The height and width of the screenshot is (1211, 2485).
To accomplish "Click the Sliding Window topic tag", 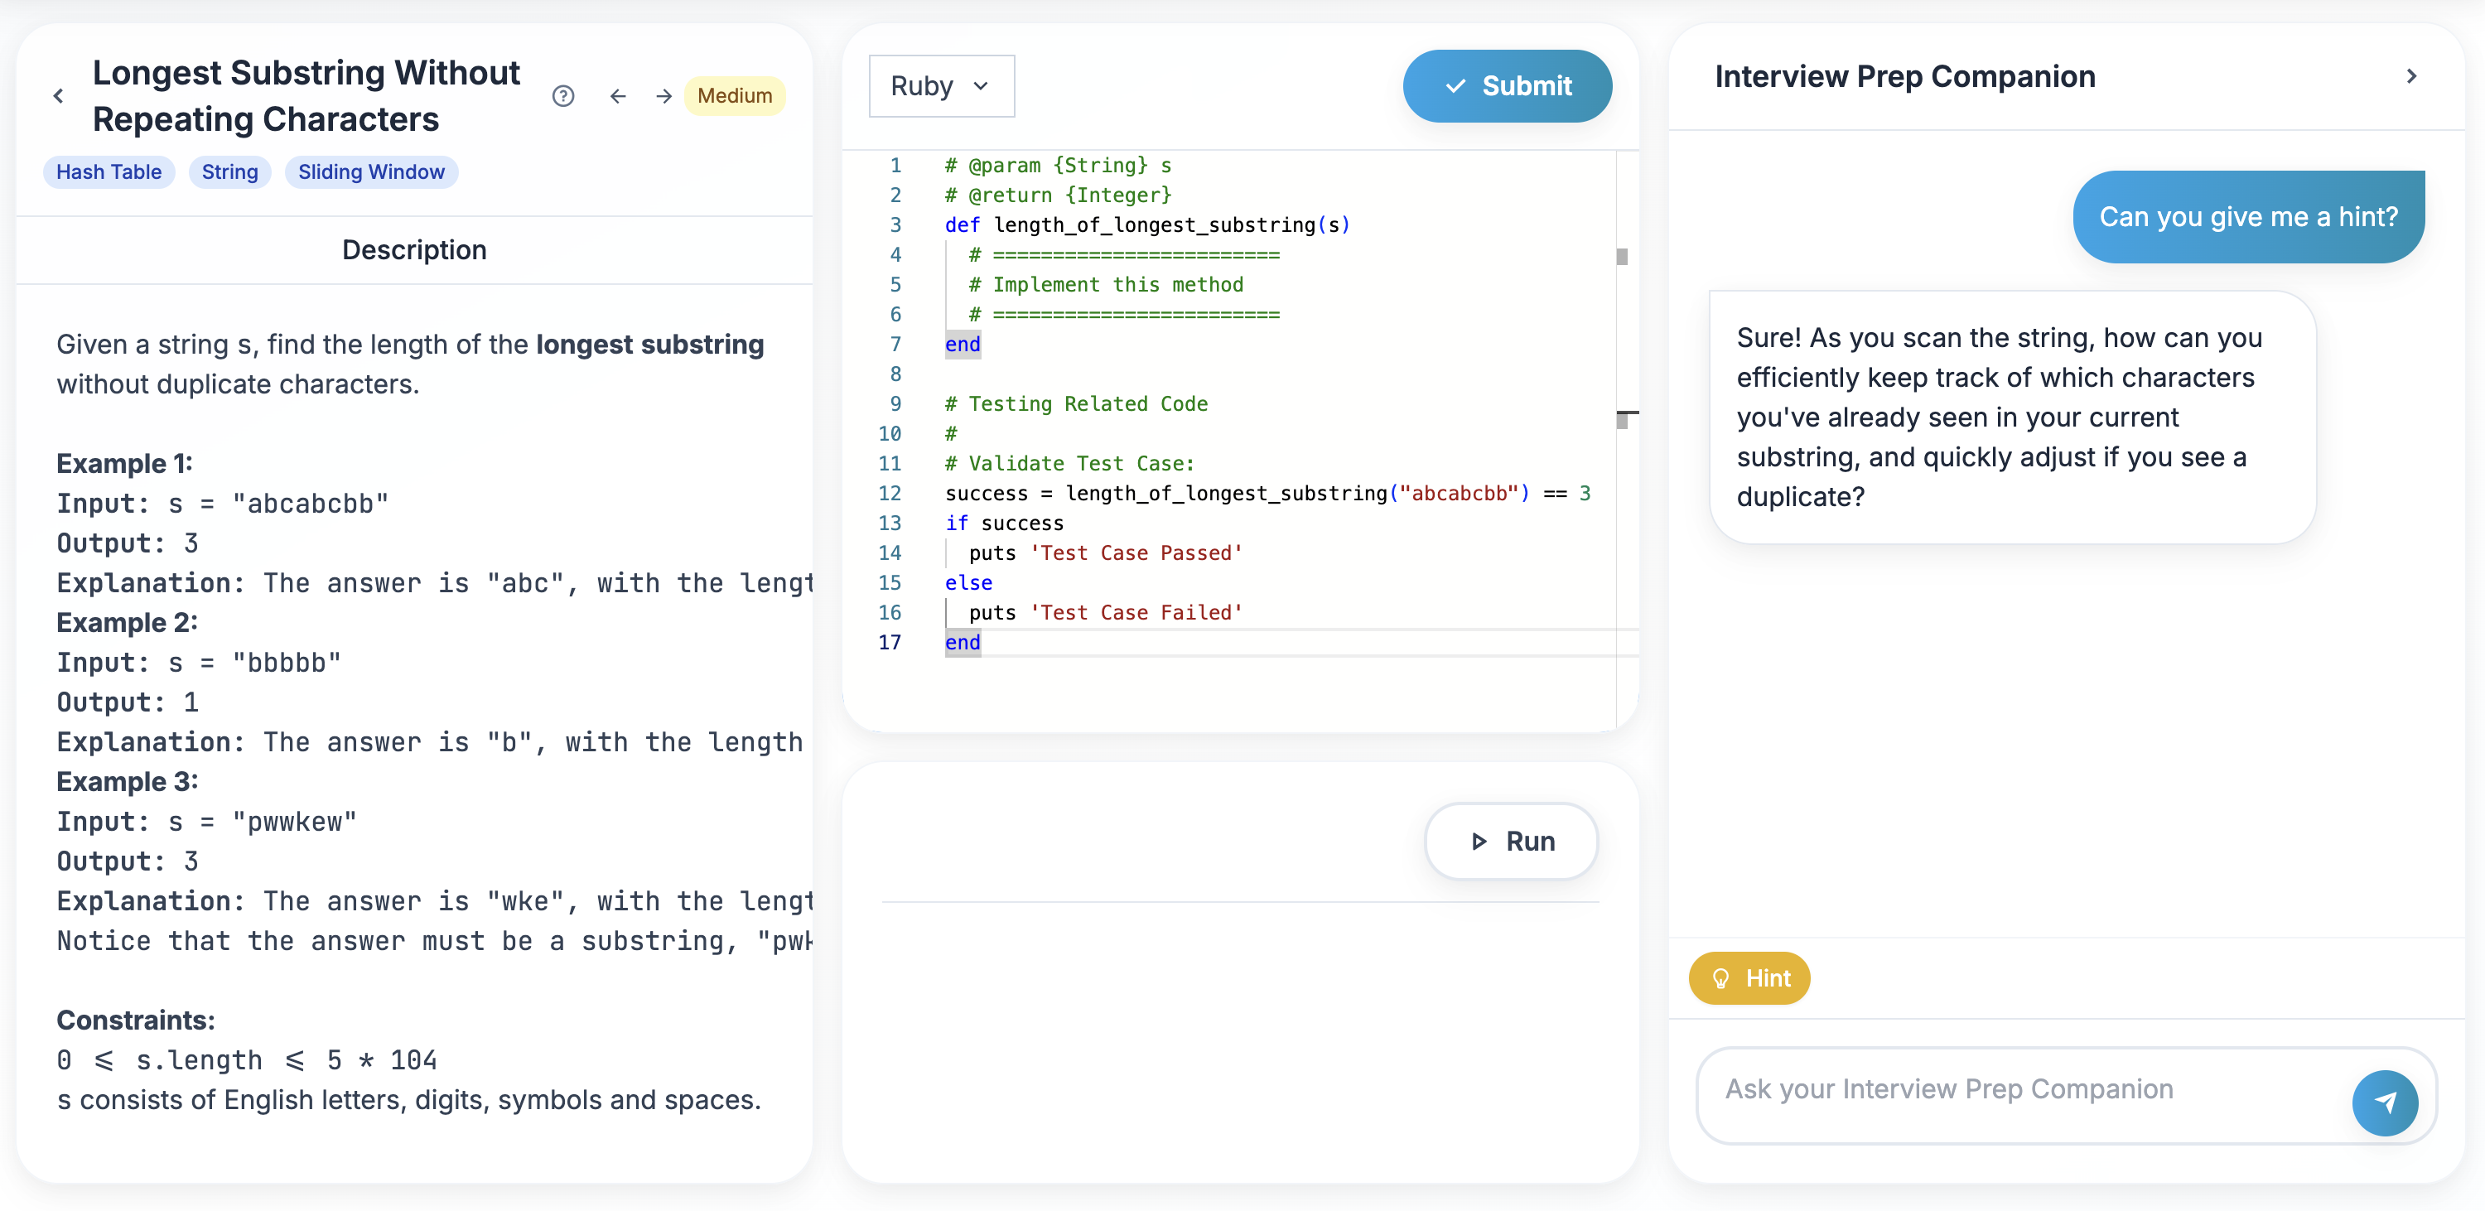I will click(370, 171).
